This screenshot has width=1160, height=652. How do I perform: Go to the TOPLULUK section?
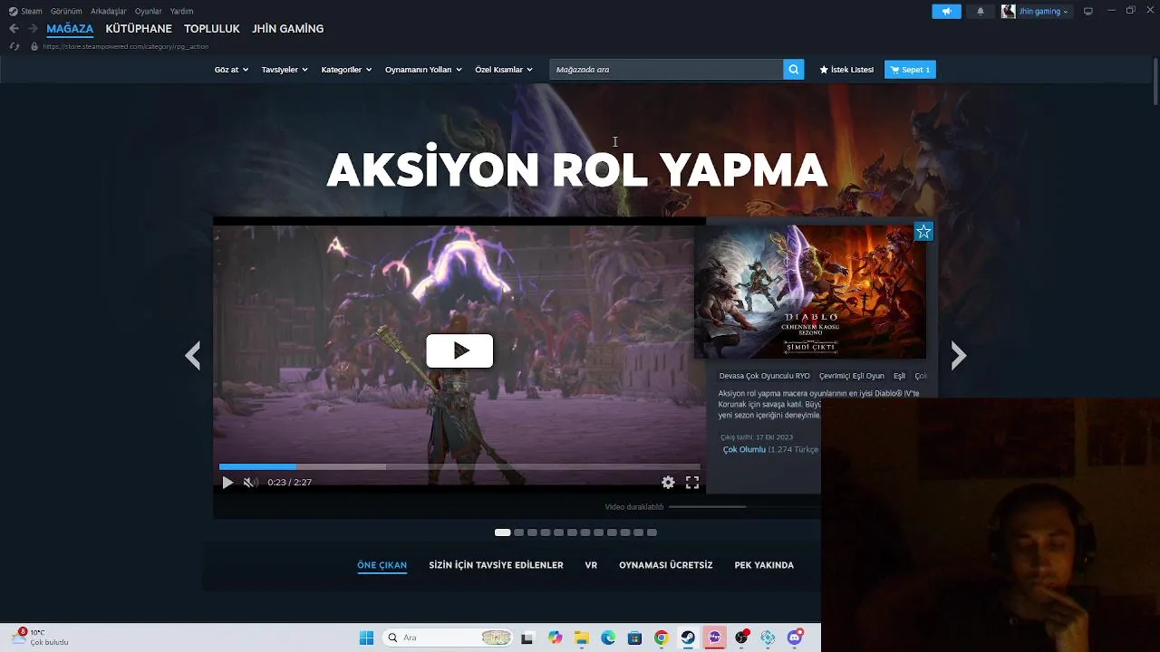(212, 29)
